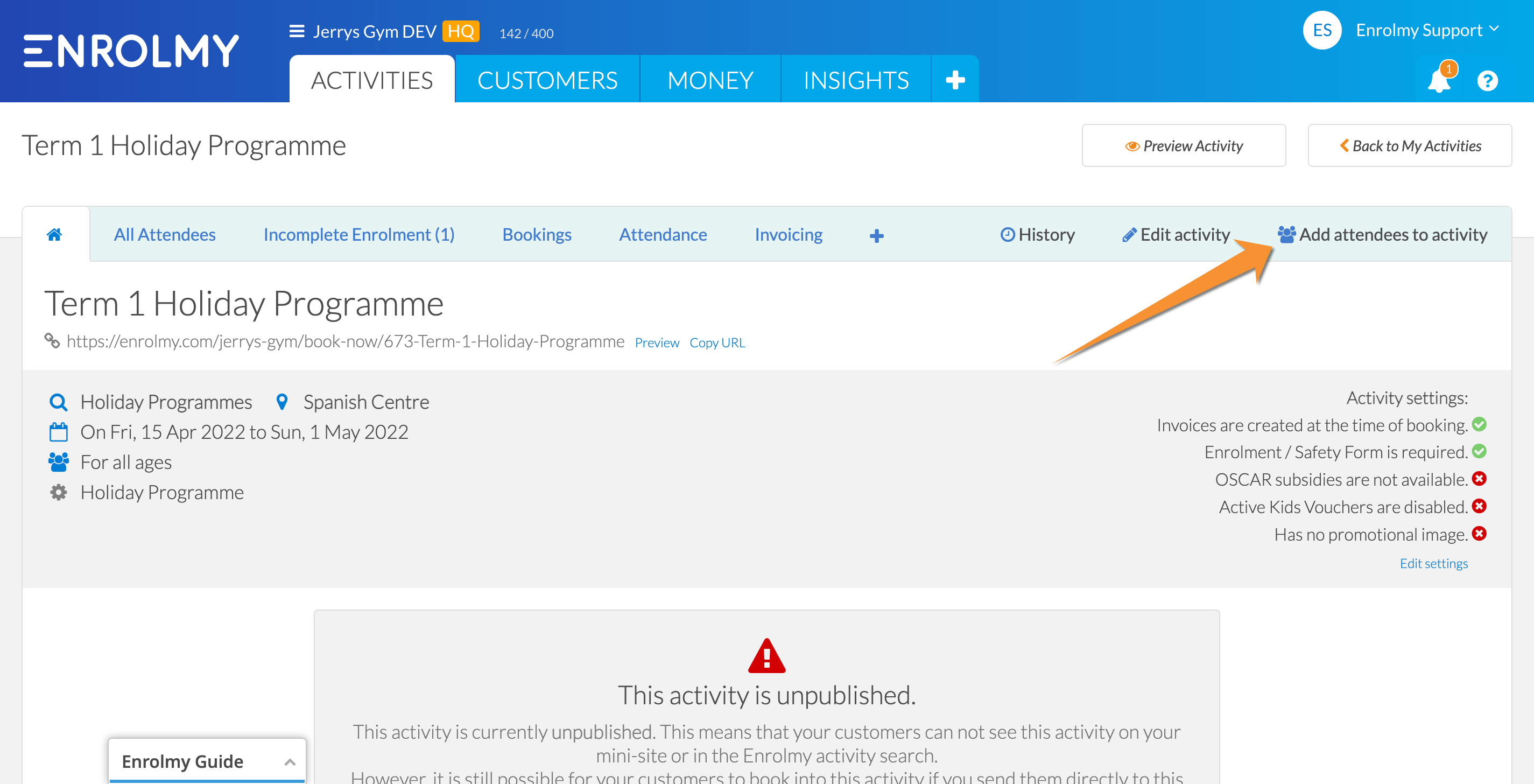Click the ES user avatar

coord(1322,30)
